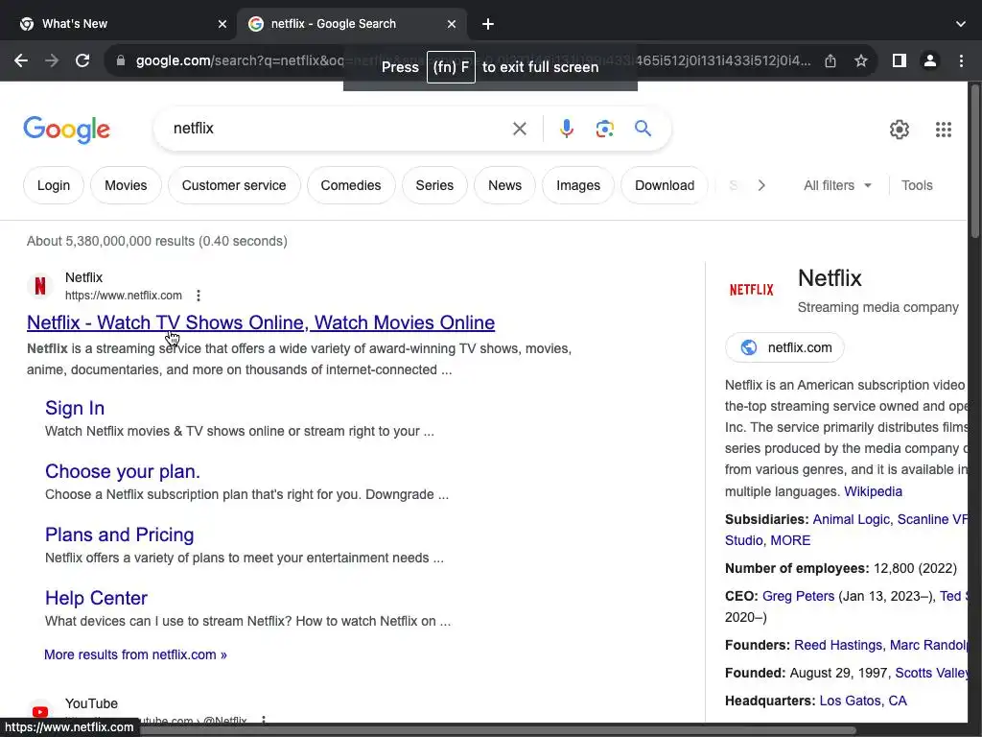The width and height of the screenshot is (982, 737).
Task: Bookmark this page with star icon
Action: click(861, 60)
